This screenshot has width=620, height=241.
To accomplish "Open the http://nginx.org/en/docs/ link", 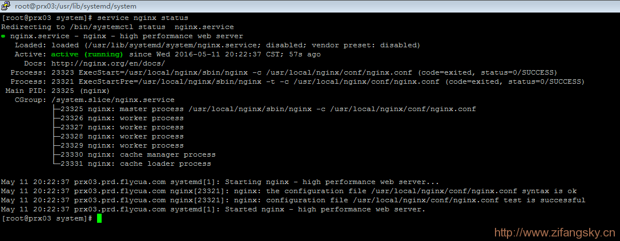I will [108, 63].
